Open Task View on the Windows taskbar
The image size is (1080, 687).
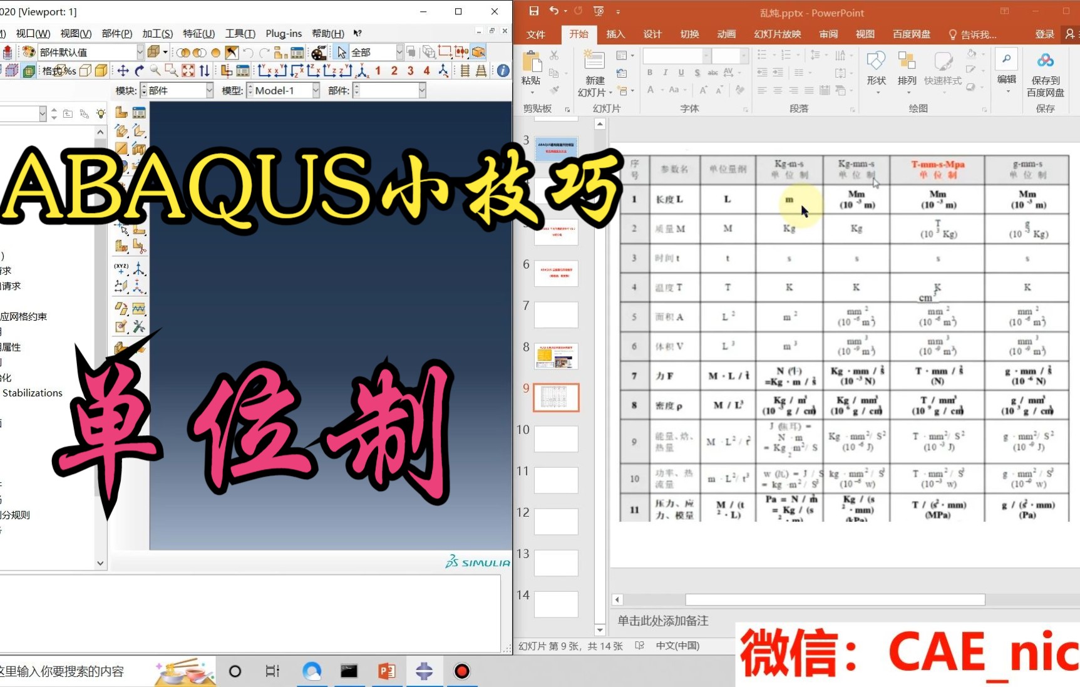272,671
